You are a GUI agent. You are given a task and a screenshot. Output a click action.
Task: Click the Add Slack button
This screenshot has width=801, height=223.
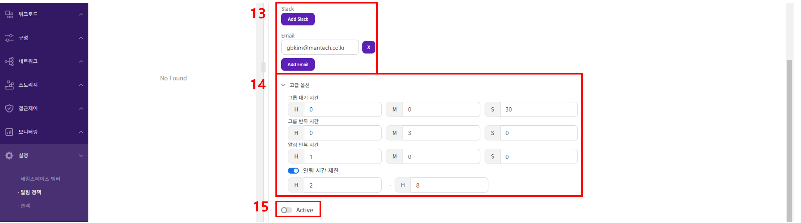tap(298, 19)
